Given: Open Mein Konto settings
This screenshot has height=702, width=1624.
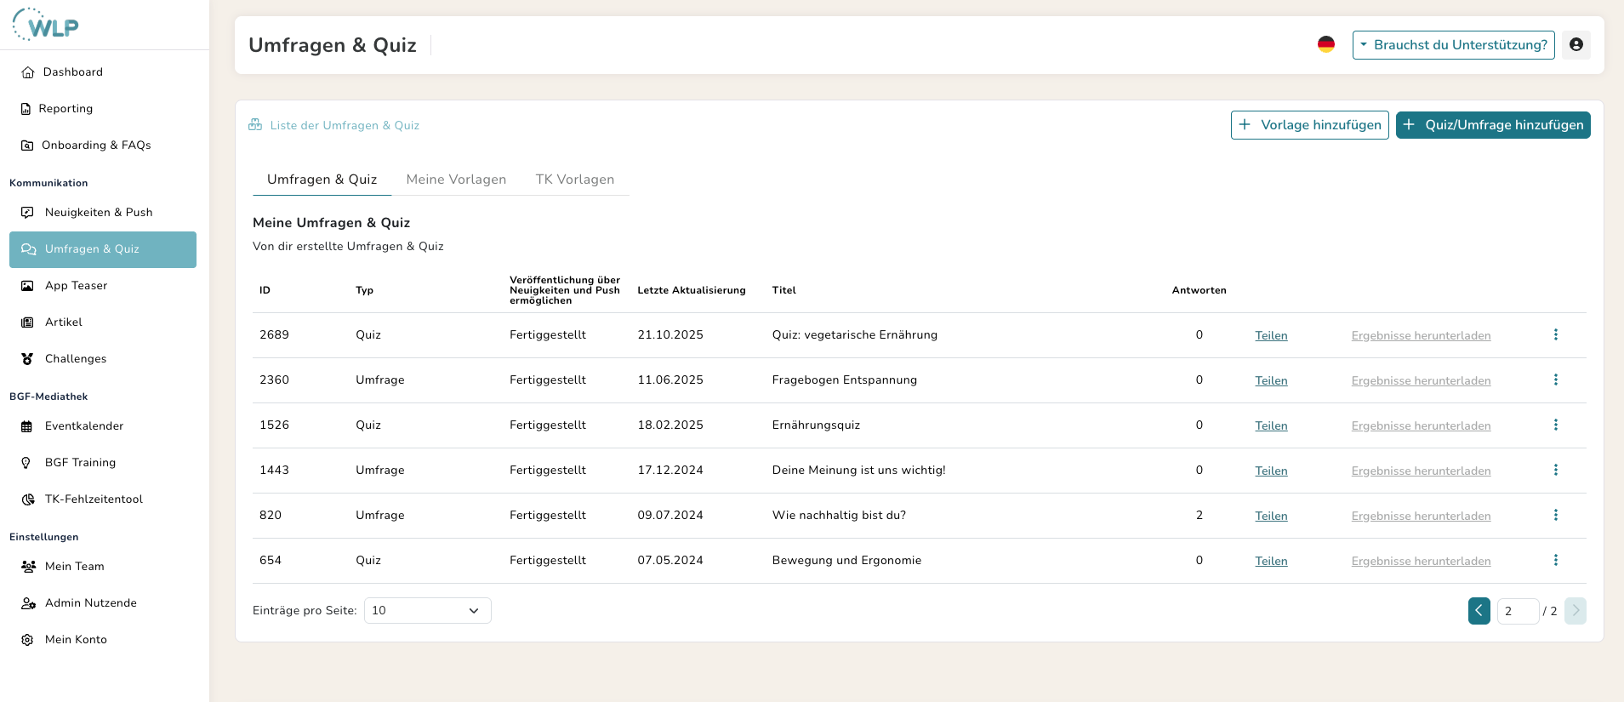Looking at the screenshot, I should (76, 640).
